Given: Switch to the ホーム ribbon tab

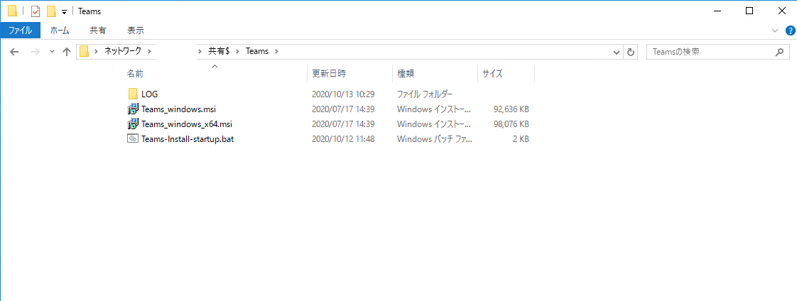Looking at the screenshot, I should 60,31.
